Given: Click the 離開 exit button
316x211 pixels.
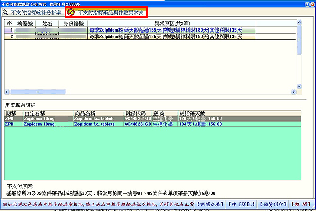Looking at the screenshot, I should pyautogui.click(x=303, y=203).
